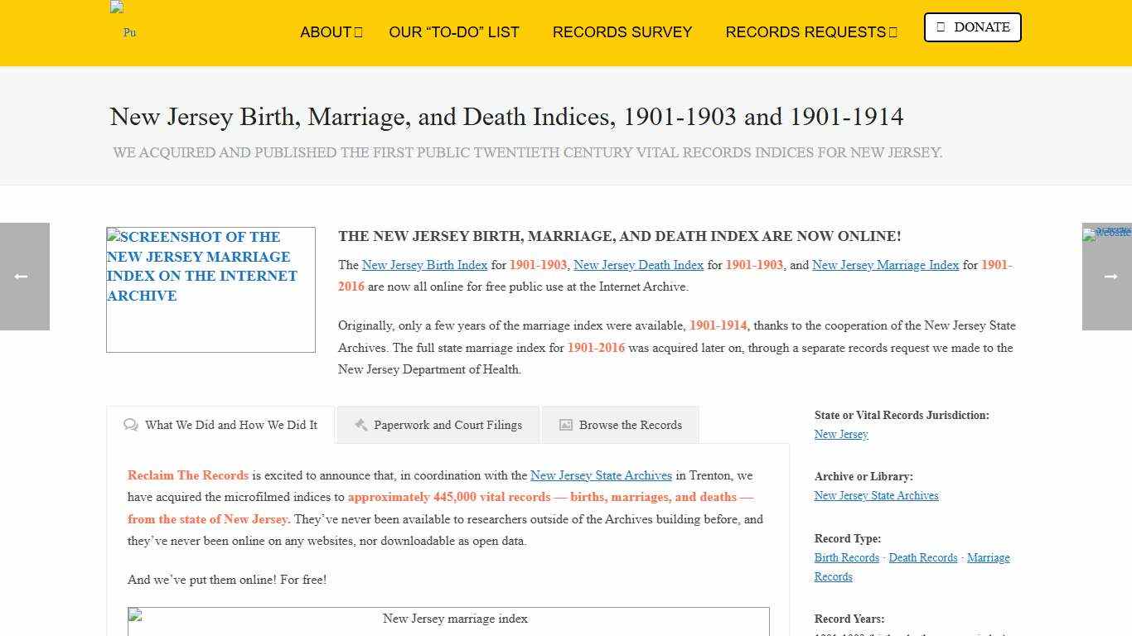Switch to the Paperwork and Court Filings tab
Viewport: 1132px width, 636px height.
coord(447,424)
